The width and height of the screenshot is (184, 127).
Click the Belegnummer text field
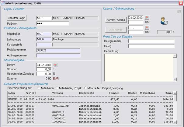point(151,41)
